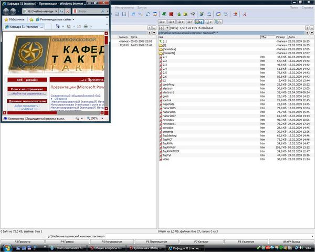The image size is (315, 252).
Task: Click F7 Каталог button
Action: (x=201, y=241)
